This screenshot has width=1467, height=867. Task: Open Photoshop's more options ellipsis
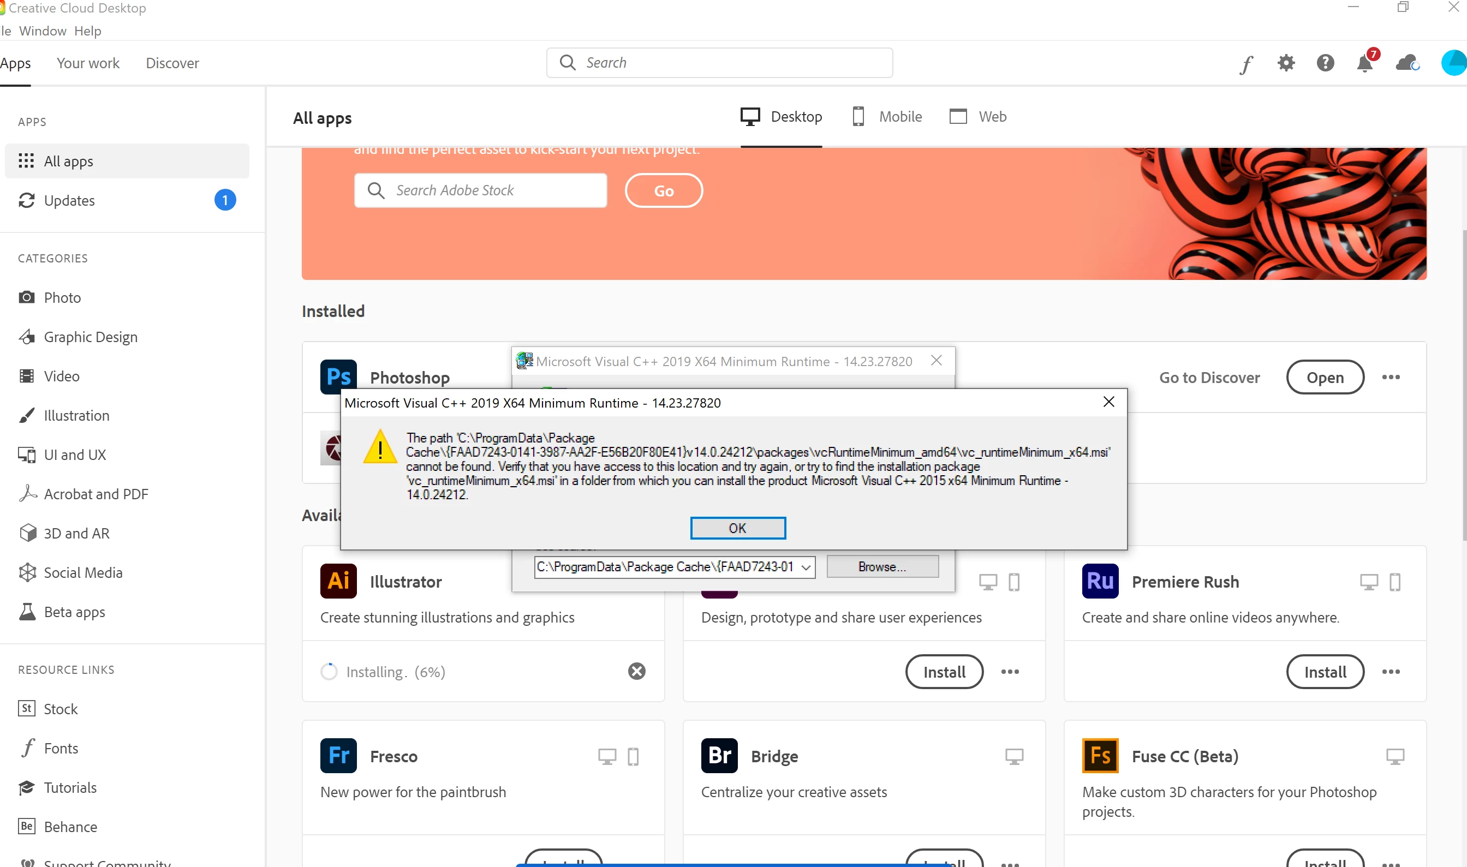coord(1391,377)
